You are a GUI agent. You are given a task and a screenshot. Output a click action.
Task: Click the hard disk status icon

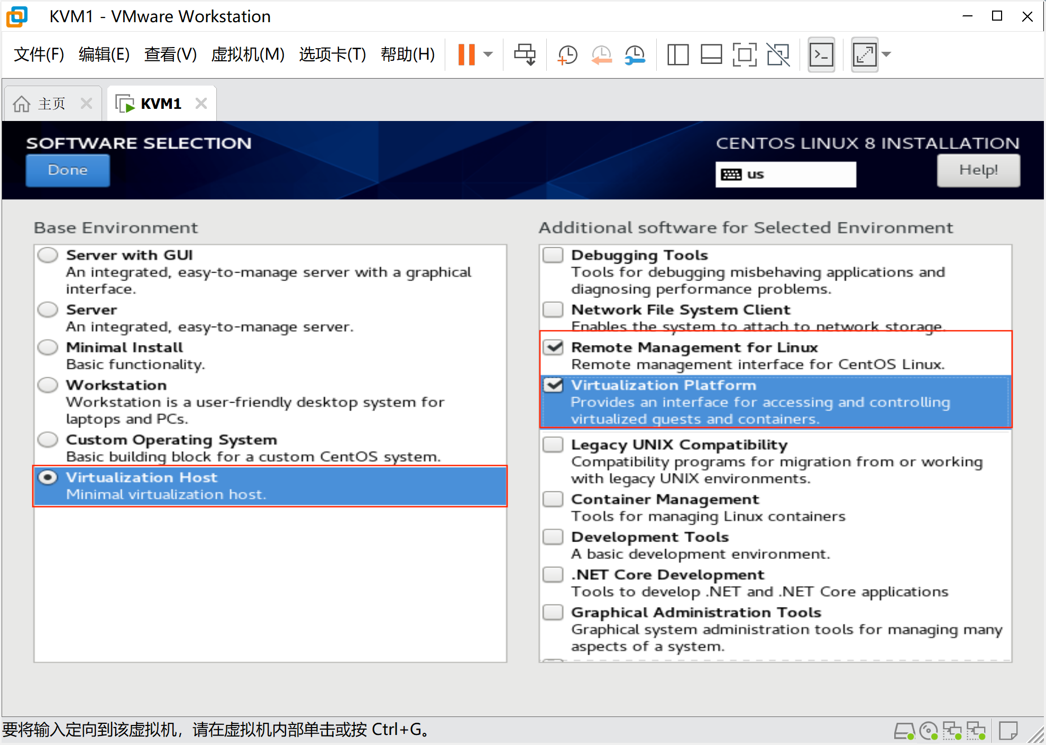point(904,731)
